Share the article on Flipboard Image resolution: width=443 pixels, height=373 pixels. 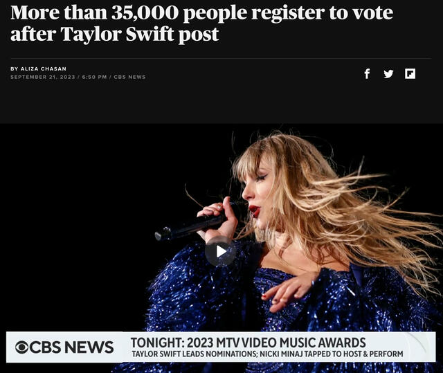point(410,73)
